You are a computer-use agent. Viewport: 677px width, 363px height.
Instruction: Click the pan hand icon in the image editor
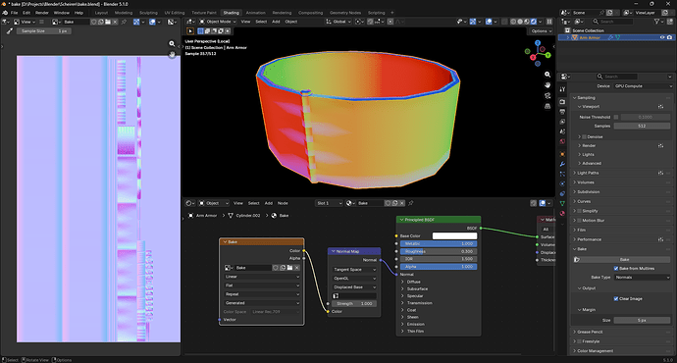(x=172, y=54)
